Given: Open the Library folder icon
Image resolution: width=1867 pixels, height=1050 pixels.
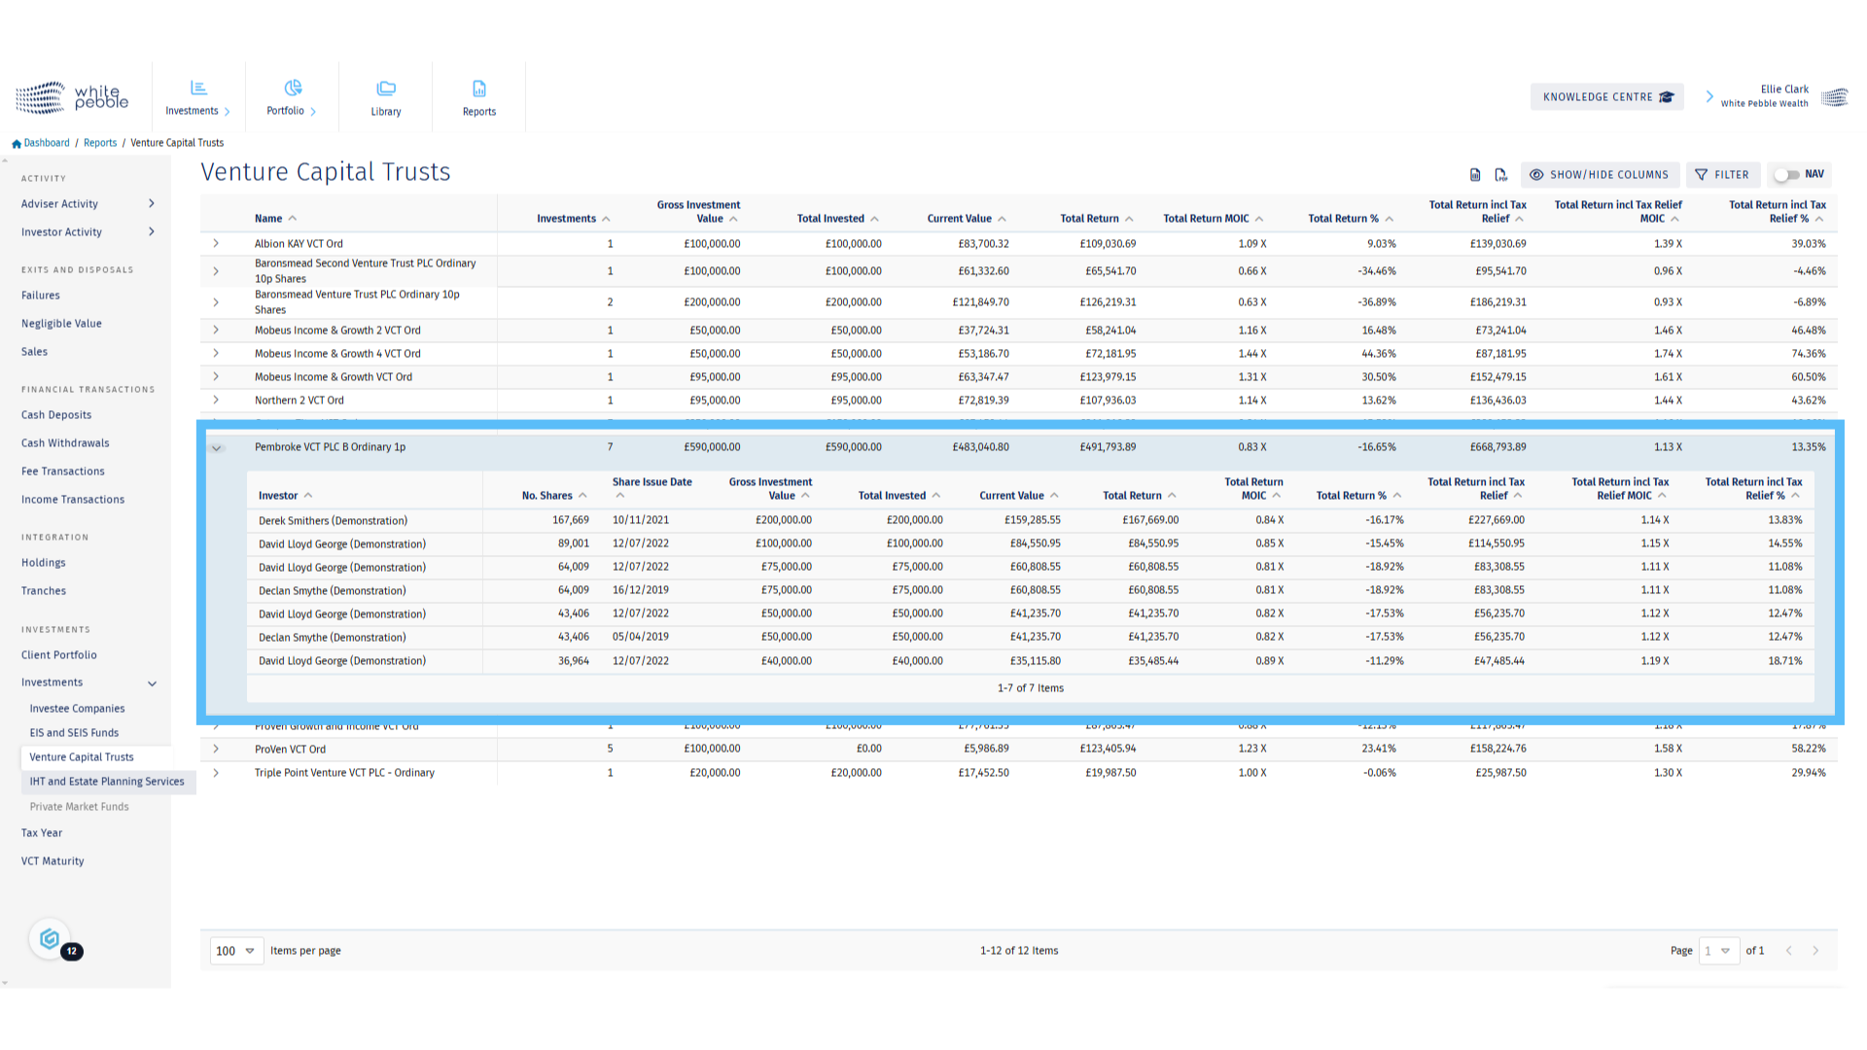Looking at the screenshot, I should pyautogui.click(x=386, y=98).
